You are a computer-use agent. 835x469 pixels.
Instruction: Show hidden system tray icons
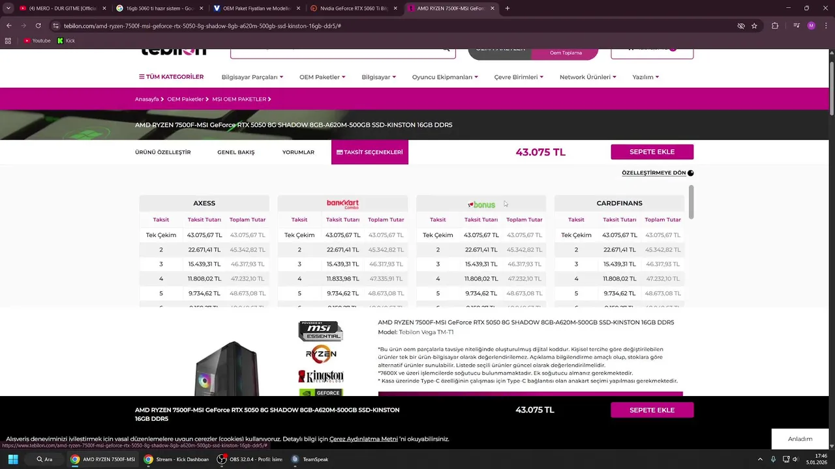click(760, 459)
